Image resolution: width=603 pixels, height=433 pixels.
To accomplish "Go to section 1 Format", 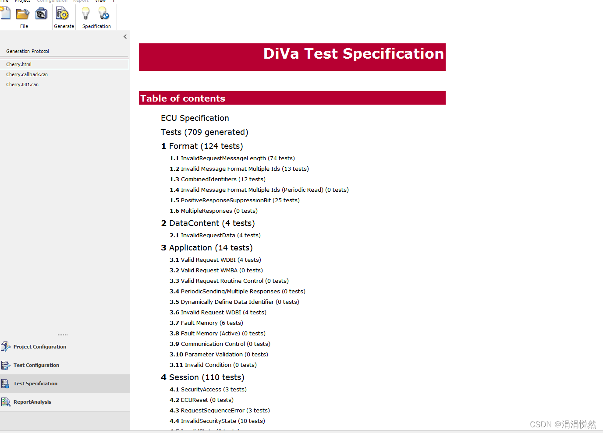I will pos(202,146).
